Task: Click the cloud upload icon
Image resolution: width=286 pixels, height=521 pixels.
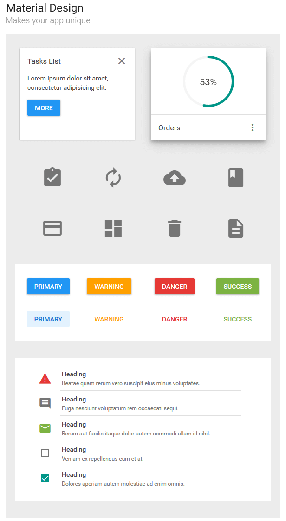Action: tap(175, 178)
